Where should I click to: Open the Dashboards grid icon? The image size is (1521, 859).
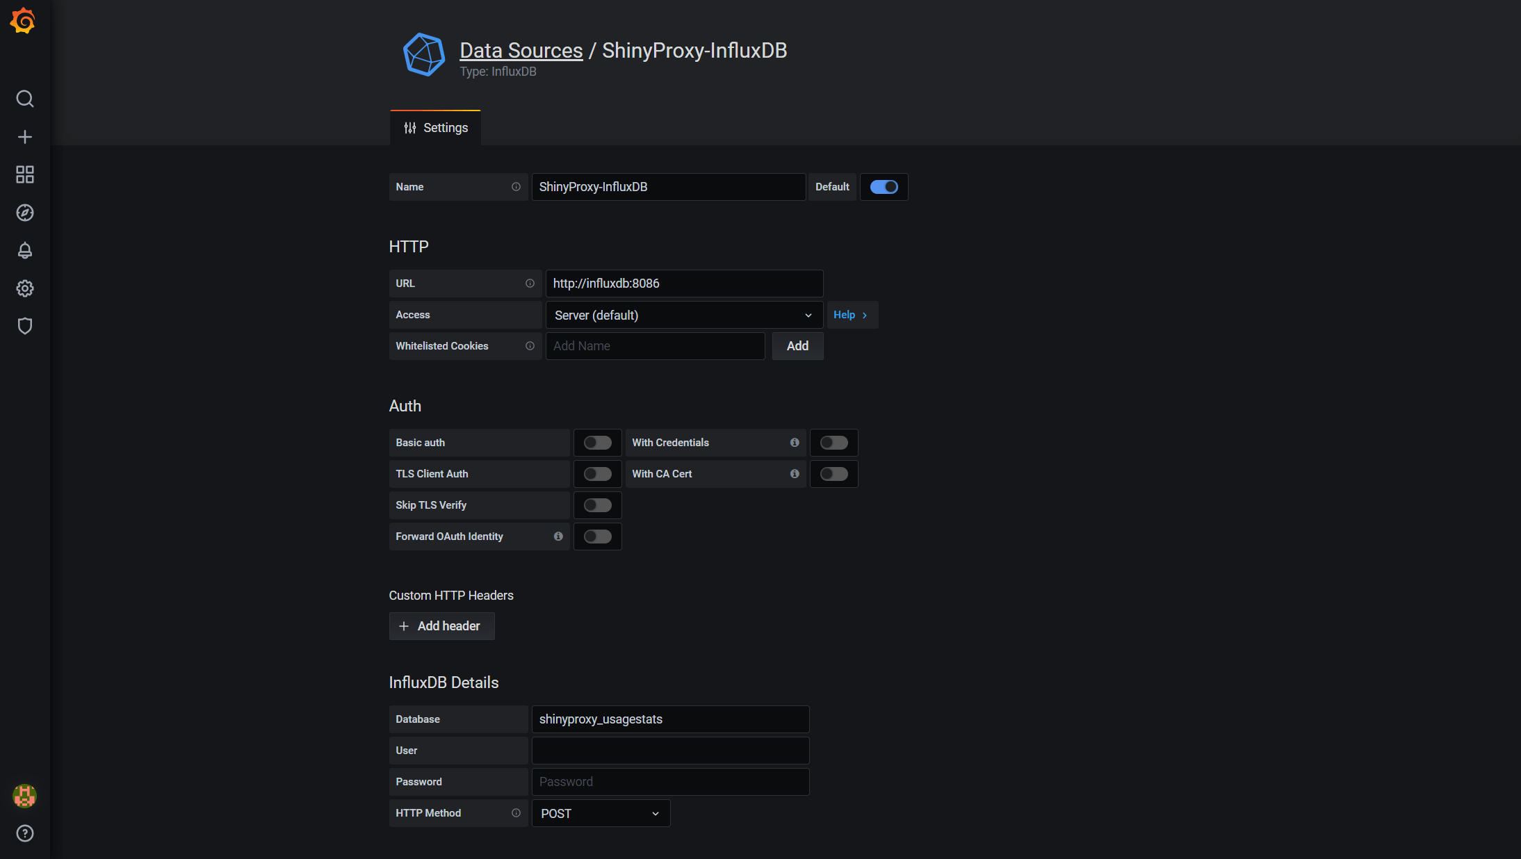point(25,174)
